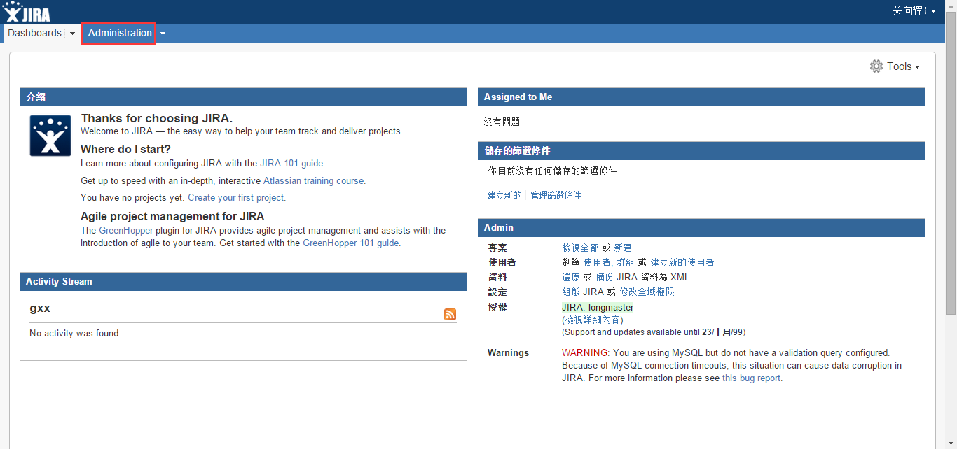Click the 儲存的篩選條件 gadget header

coord(701,151)
